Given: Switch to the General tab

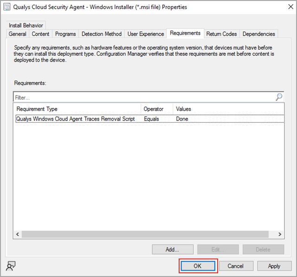Looking at the screenshot, I should coord(18,34).
